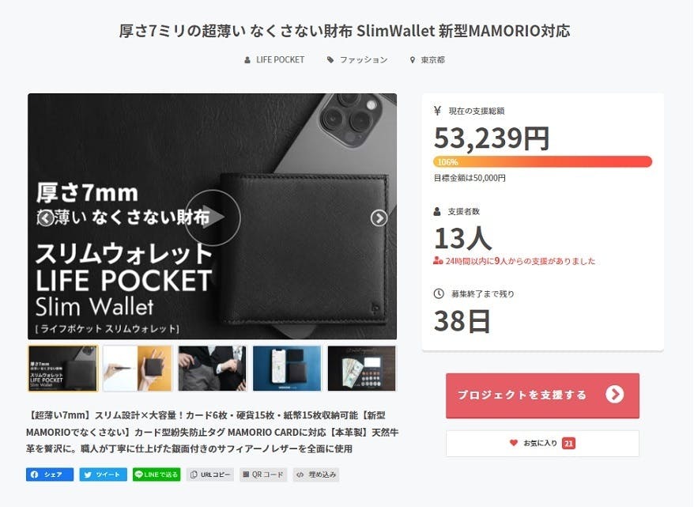
Task: Filter by 東京都 location link
Action: click(428, 60)
